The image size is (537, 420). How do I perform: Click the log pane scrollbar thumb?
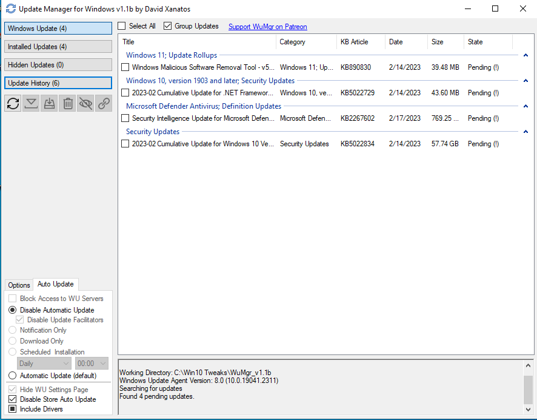click(x=528, y=390)
